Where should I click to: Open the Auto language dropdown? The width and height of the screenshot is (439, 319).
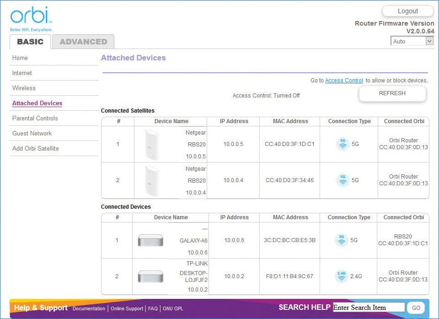(412, 41)
